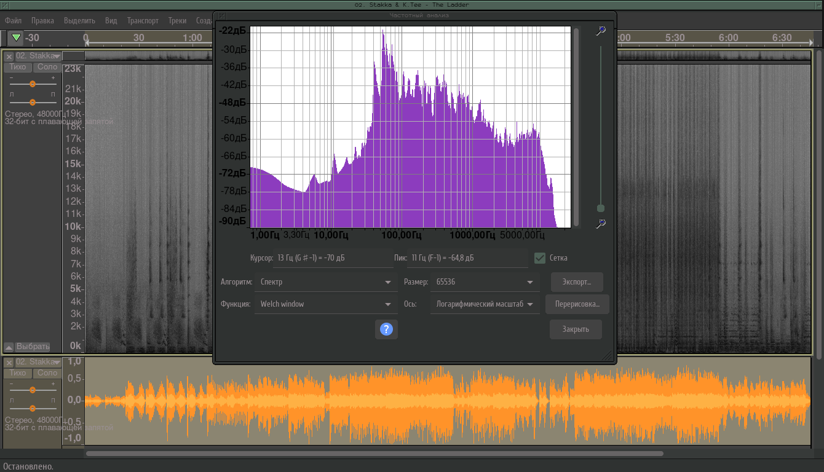
Task: Adjust the waveform track pan slider knob
Action: coord(33,408)
